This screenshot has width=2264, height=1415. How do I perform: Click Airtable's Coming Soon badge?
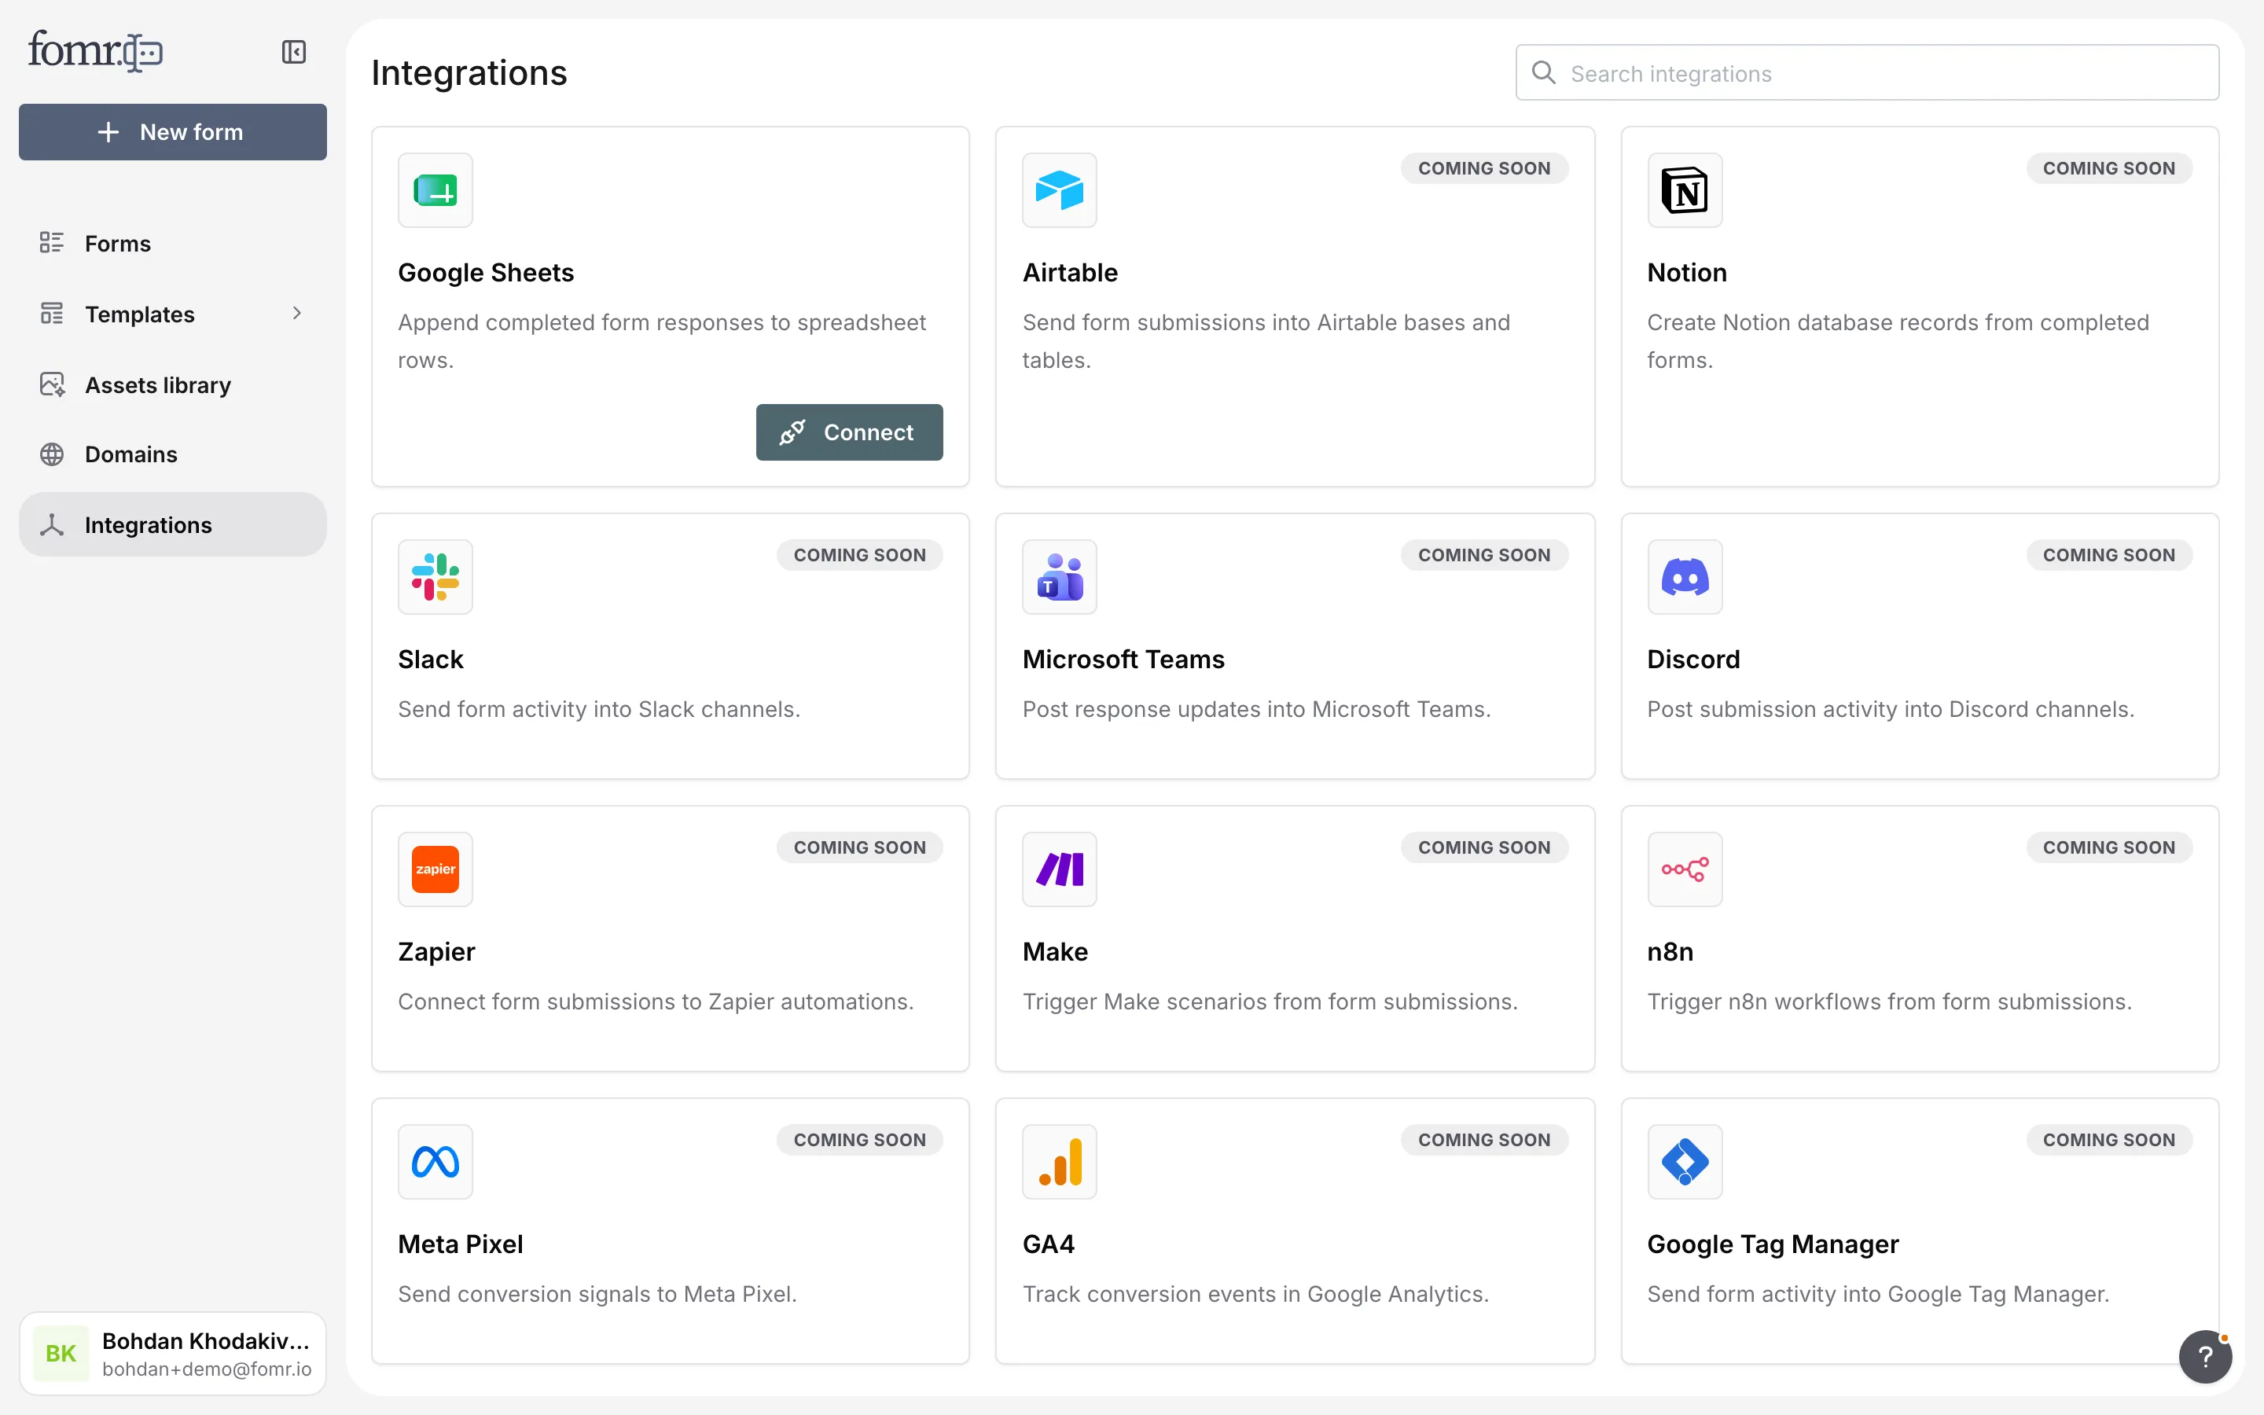(1483, 168)
